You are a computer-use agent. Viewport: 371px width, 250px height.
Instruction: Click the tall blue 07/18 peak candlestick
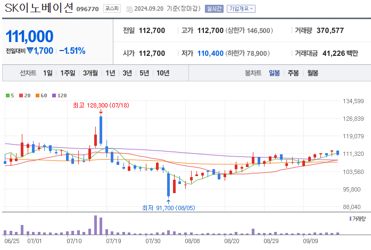[x=101, y=130]
